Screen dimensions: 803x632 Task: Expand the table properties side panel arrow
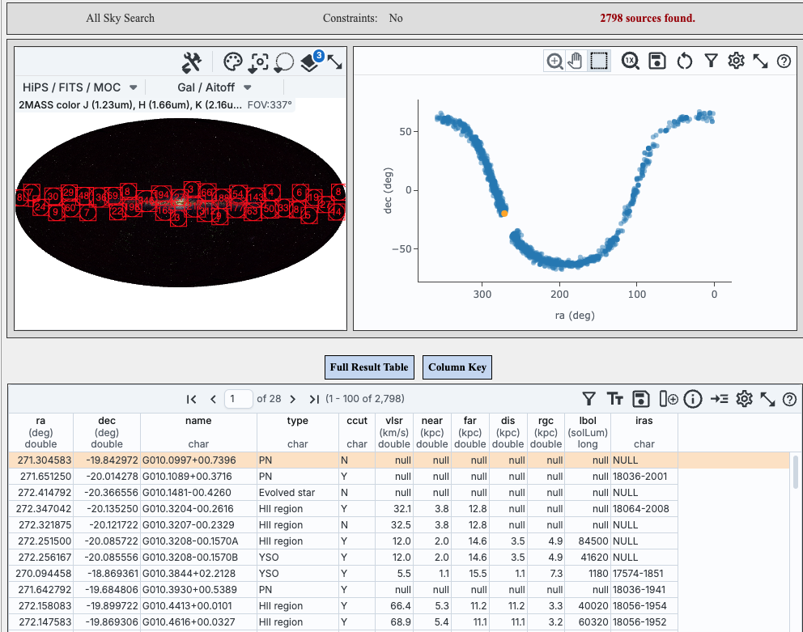pyautogui.click(x=719, y=398)
